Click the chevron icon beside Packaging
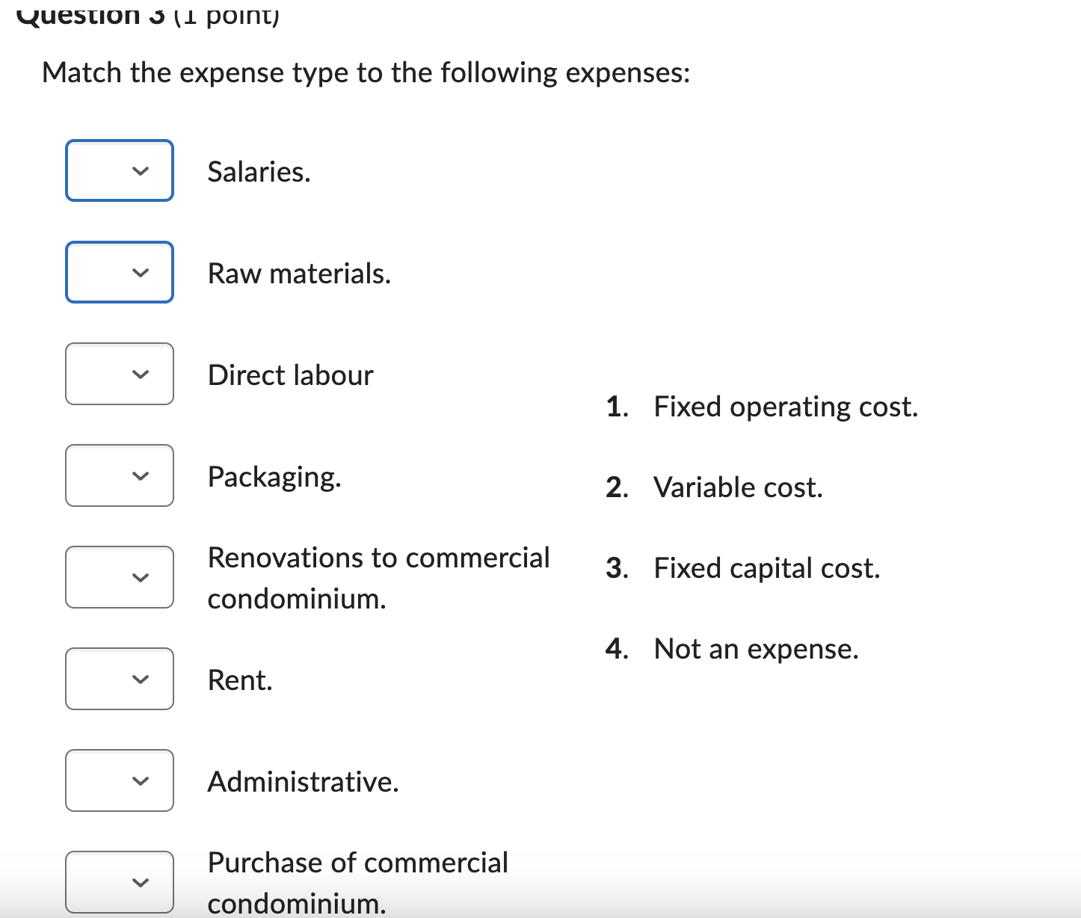 142,475
